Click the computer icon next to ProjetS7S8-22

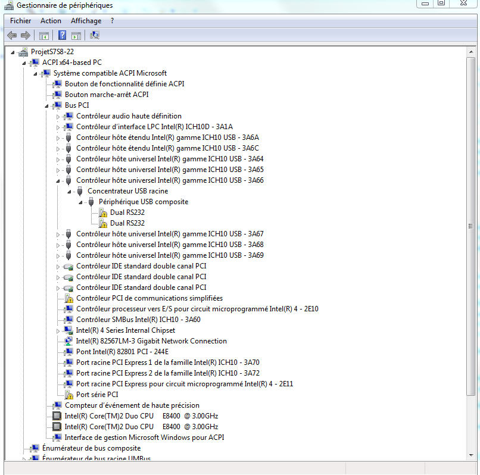(x=22, y=51)
